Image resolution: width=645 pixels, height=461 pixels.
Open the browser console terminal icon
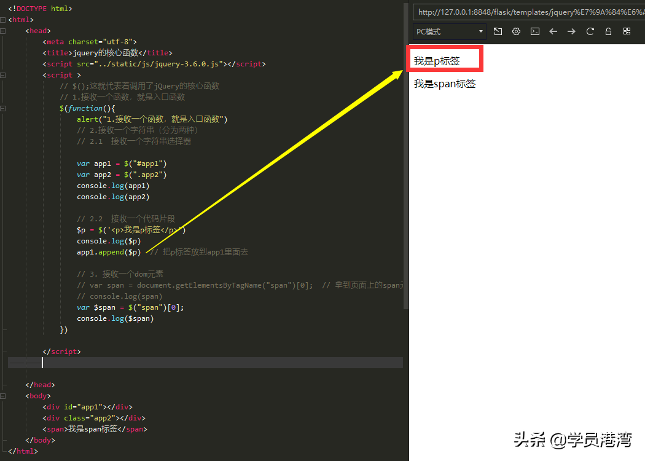(x=535, y=31)
